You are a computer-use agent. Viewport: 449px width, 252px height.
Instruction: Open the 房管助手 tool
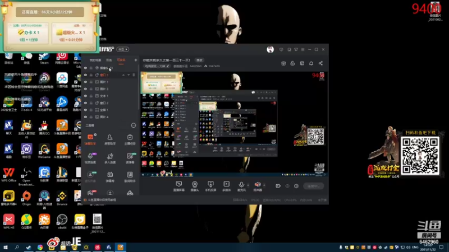(110, 139)
